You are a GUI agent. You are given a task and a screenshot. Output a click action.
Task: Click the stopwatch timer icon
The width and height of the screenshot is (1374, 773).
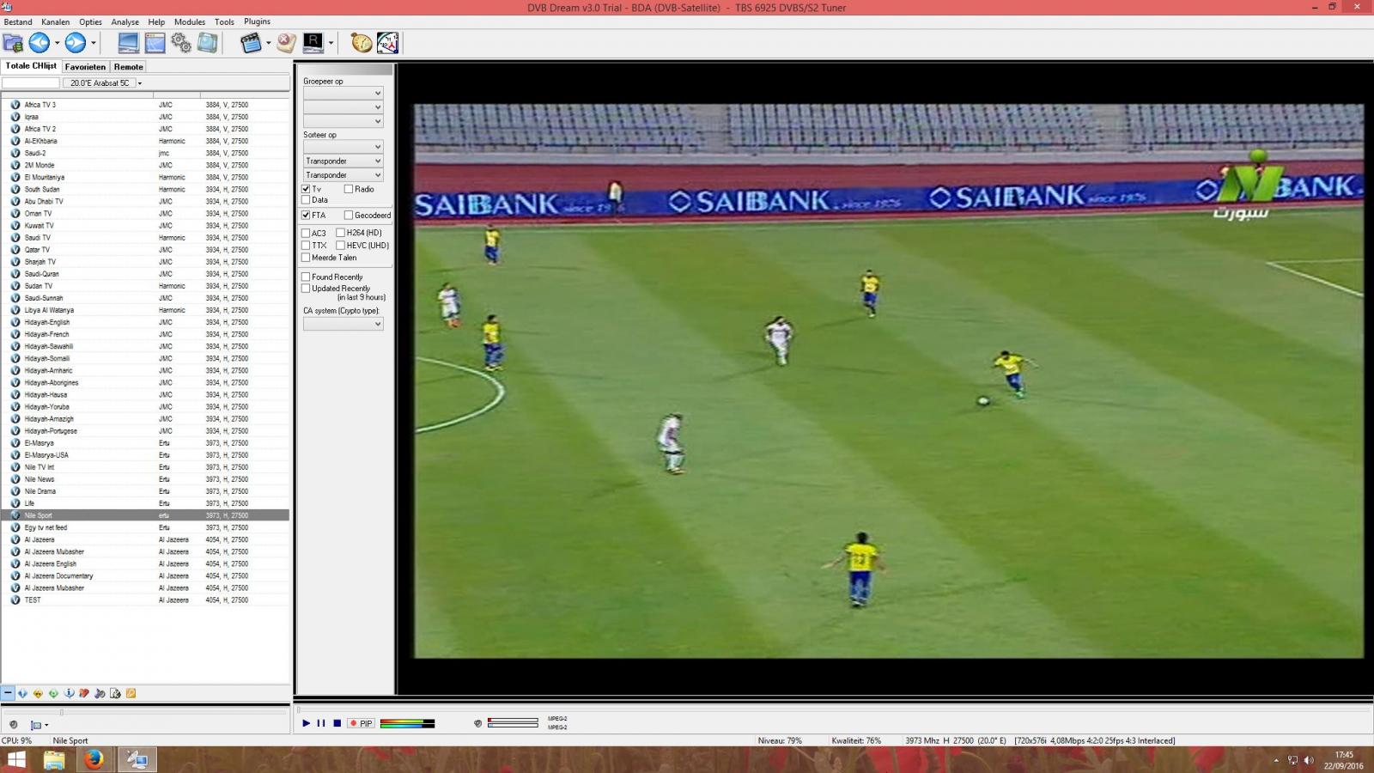coord(362,43)
